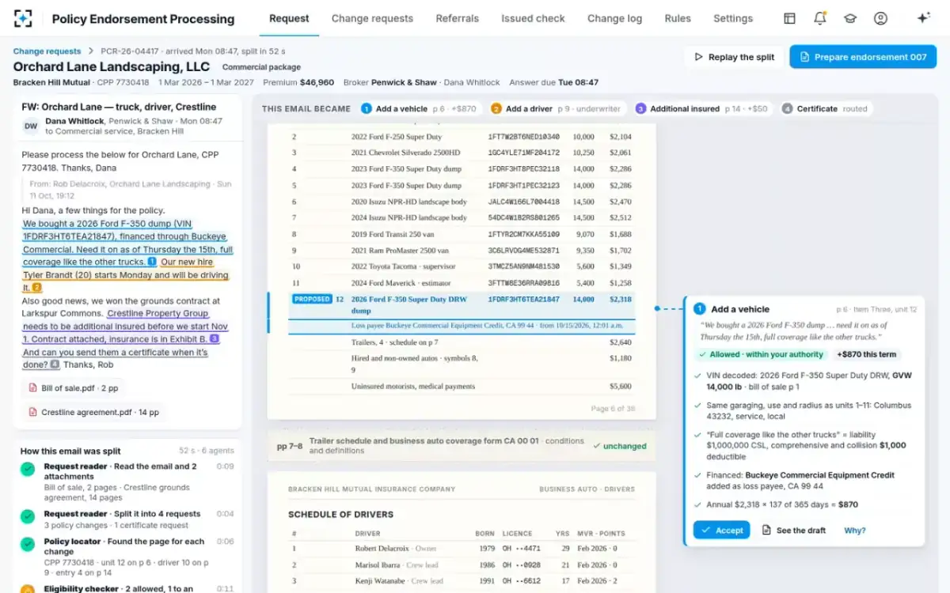Open the training graduation cap icon

pos(850,18)
